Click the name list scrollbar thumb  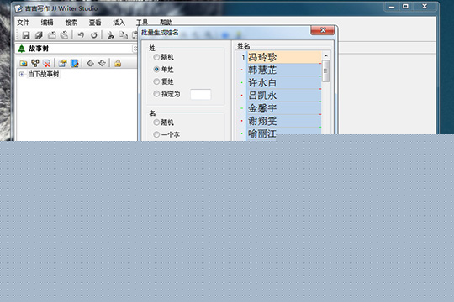point(325,70)
